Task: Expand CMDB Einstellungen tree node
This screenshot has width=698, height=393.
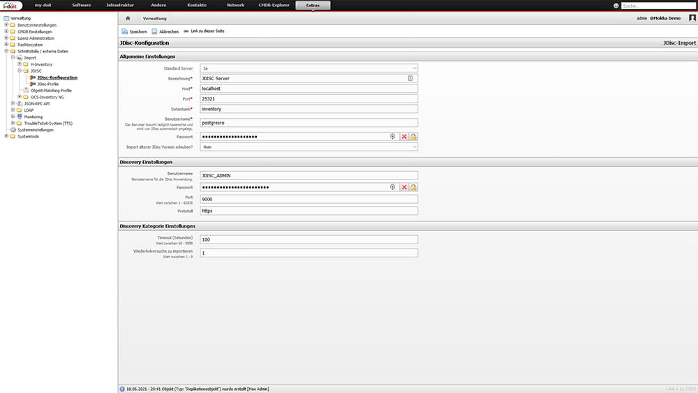Action: 6,31
